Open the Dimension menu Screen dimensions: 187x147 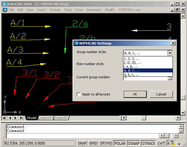[x=94, y=10]
